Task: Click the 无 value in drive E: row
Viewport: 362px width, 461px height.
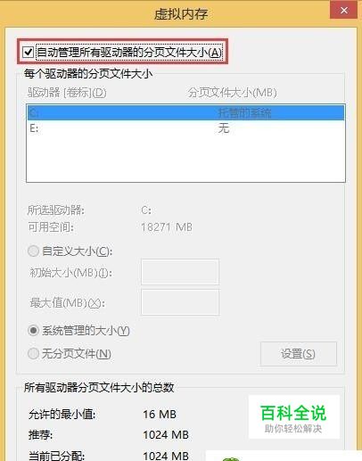Action: tap(224, 128)
